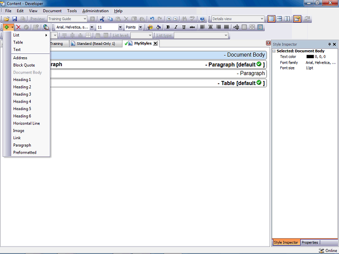Switch to the Standard (Read-Only 1) tab
This screenshot has width=339, height=254.
point(95,43)
